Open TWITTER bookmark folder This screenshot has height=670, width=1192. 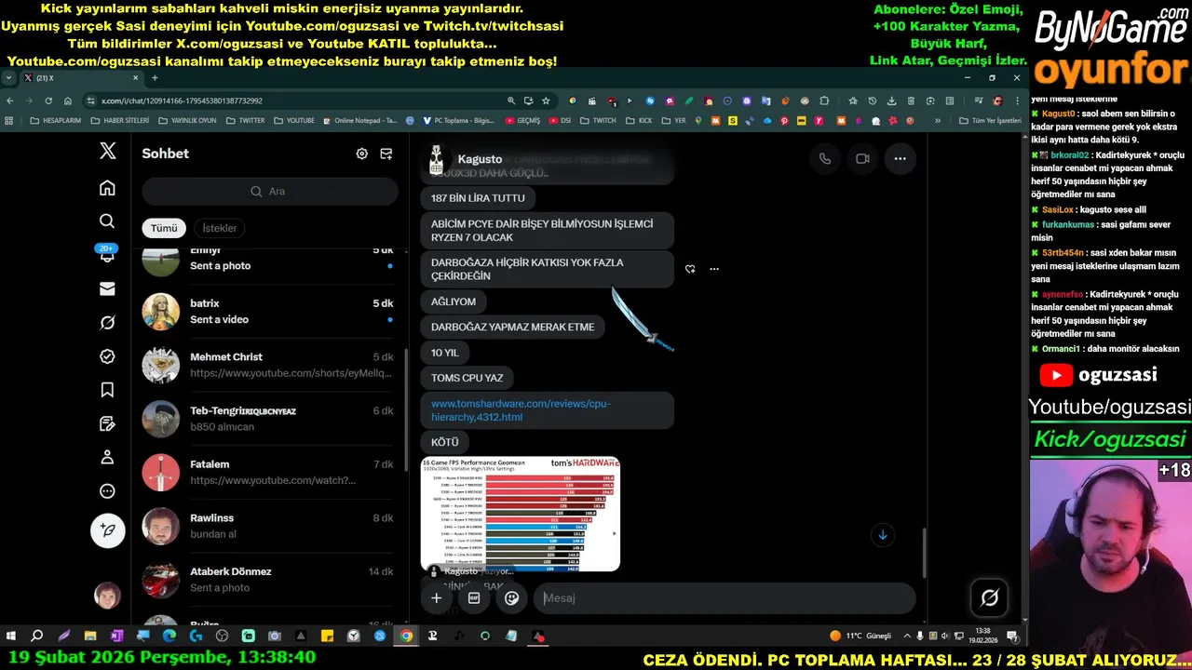[245, 120]
